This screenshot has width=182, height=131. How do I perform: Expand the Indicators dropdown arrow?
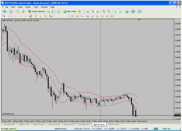(x=129, y=12)
